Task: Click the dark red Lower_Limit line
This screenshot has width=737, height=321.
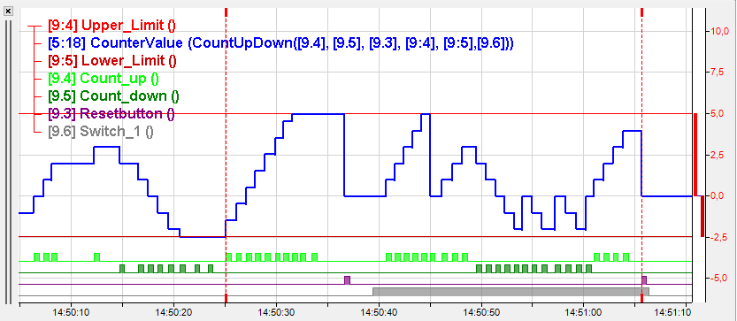Action: (356, 237)
